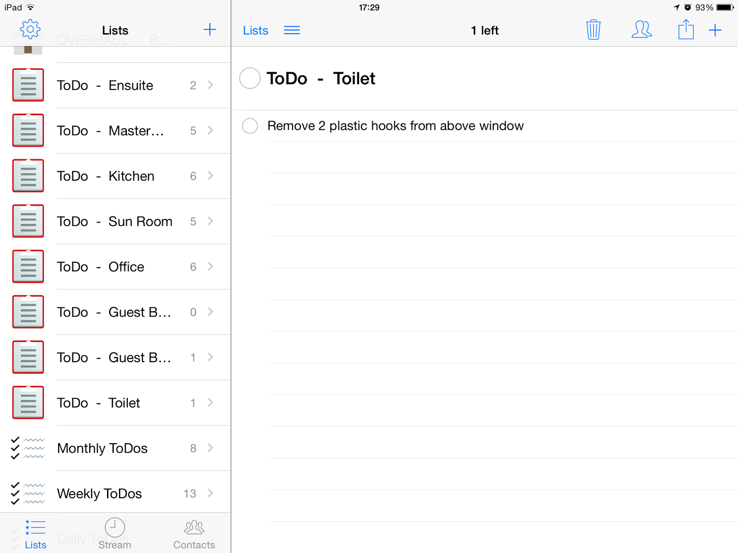The image size is (738, 553).
Task: Tap the share export icon
Action: tap(686, 29)
